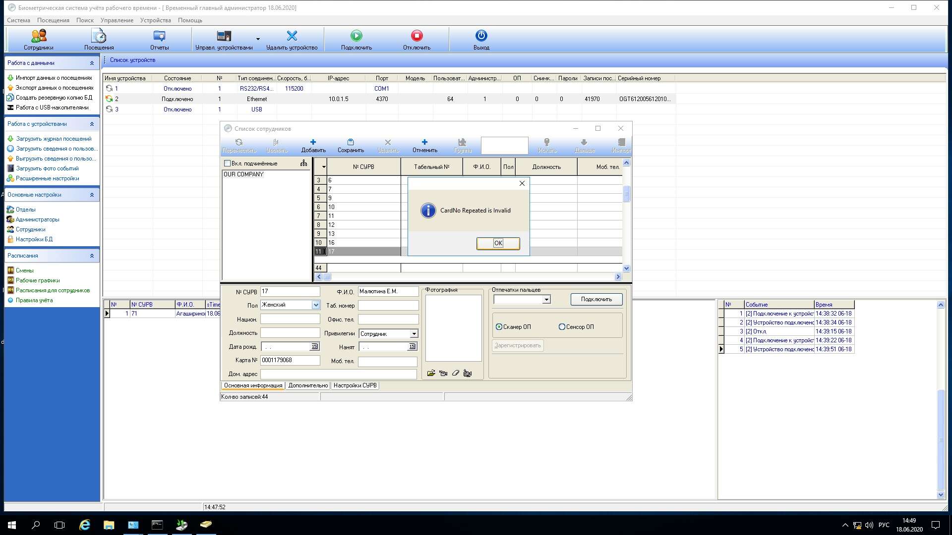Open Правила учёта in the sidebar
Screen dimensions: 952x535
coord(34,300)
